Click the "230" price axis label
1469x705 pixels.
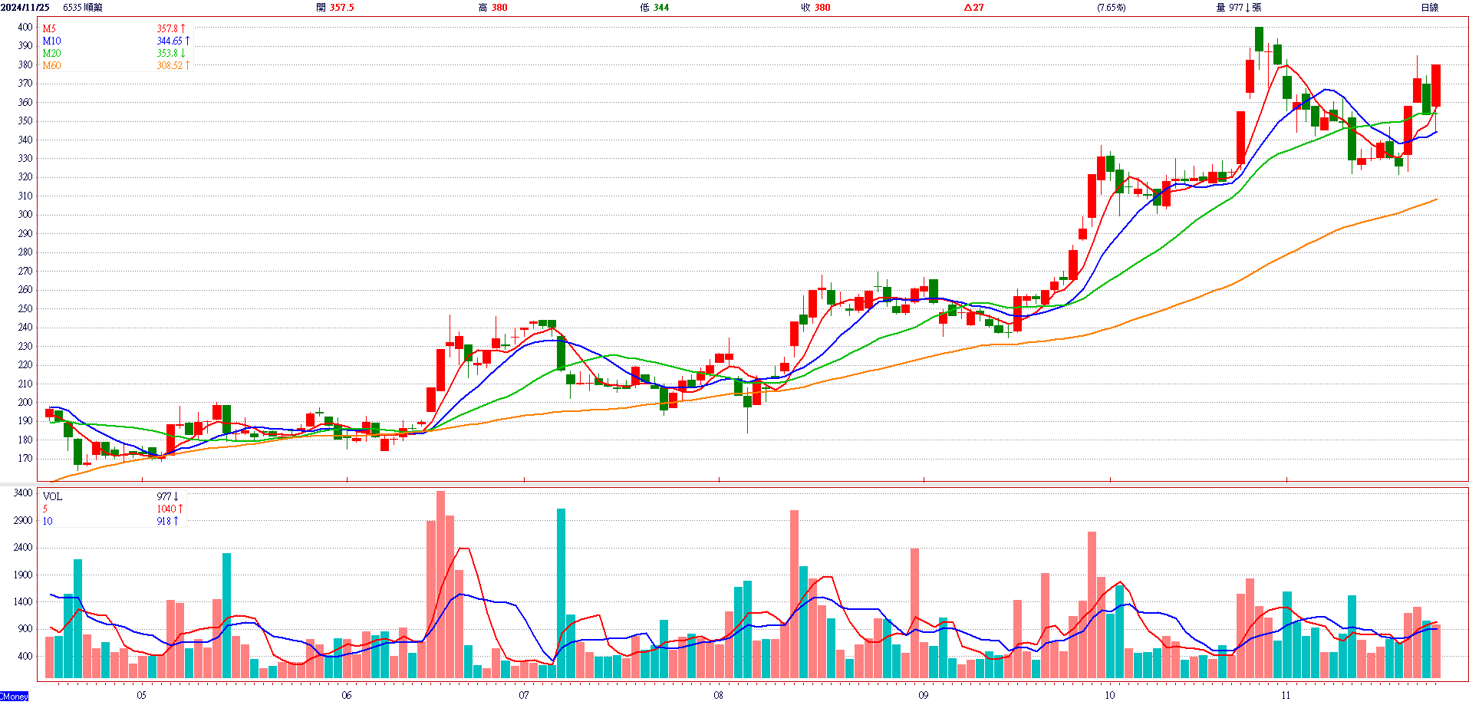pos(25,346)
